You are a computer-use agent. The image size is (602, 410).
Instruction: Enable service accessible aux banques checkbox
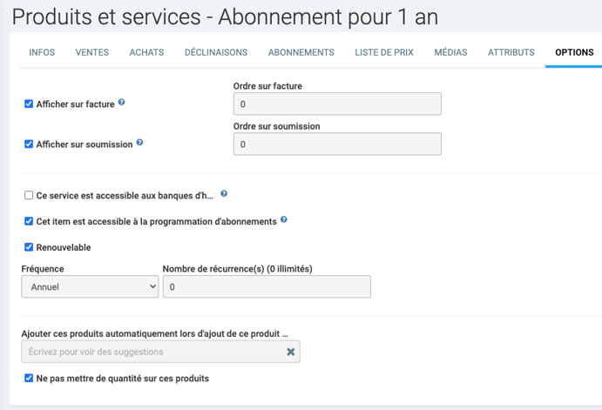tap(29, 196)
